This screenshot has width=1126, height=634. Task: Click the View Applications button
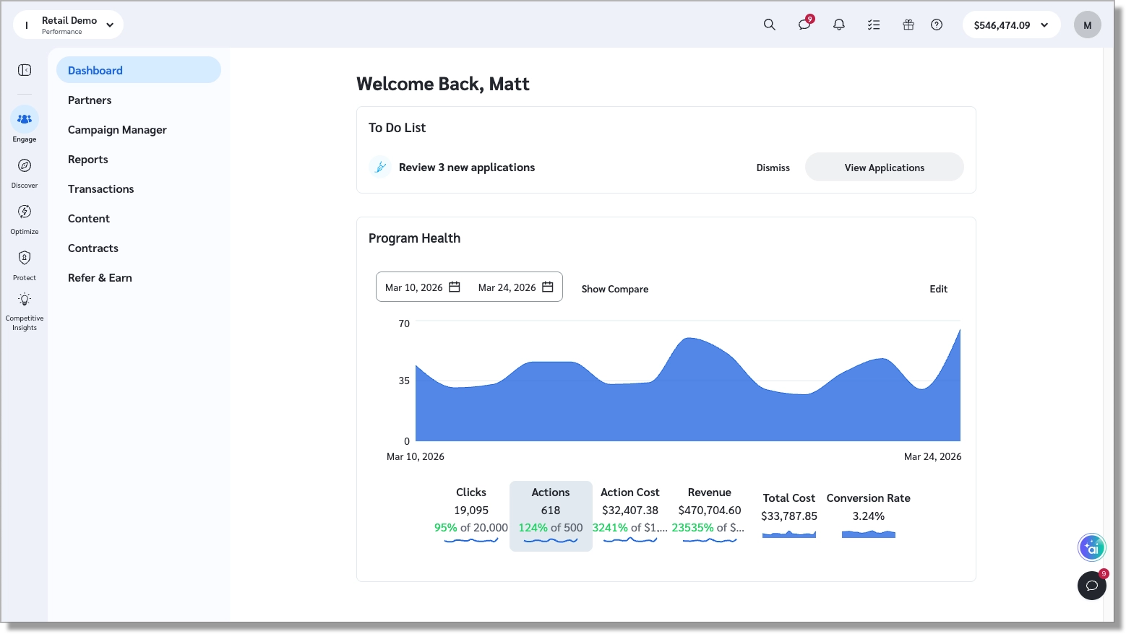tap(885, 168)
